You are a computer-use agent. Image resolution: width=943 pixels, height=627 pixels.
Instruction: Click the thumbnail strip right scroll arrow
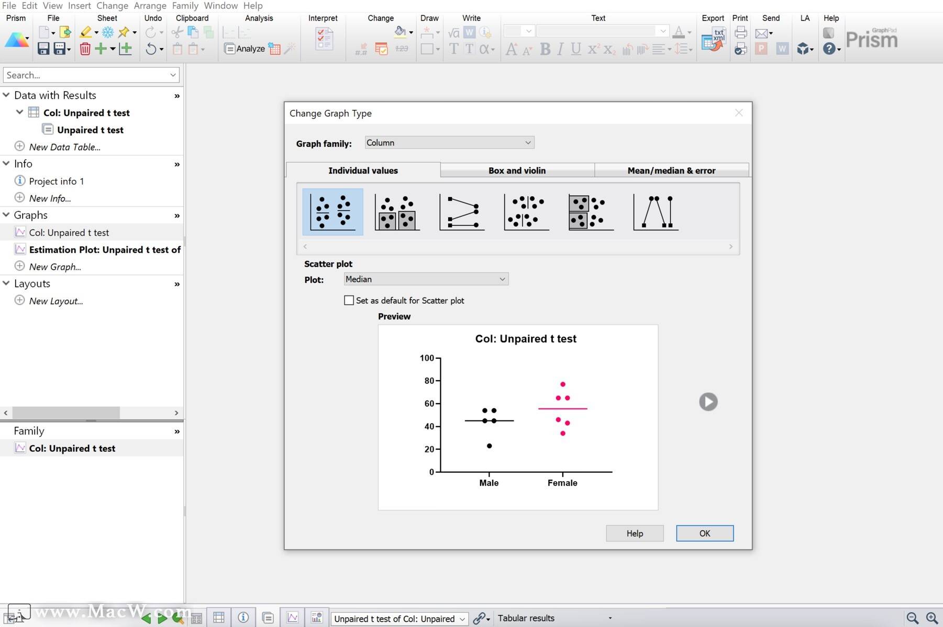(x=731, y=246)
